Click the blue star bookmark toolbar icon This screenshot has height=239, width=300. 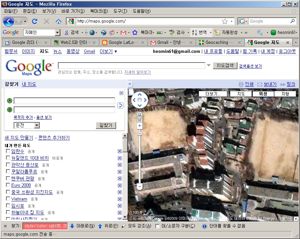pos(135,33)
